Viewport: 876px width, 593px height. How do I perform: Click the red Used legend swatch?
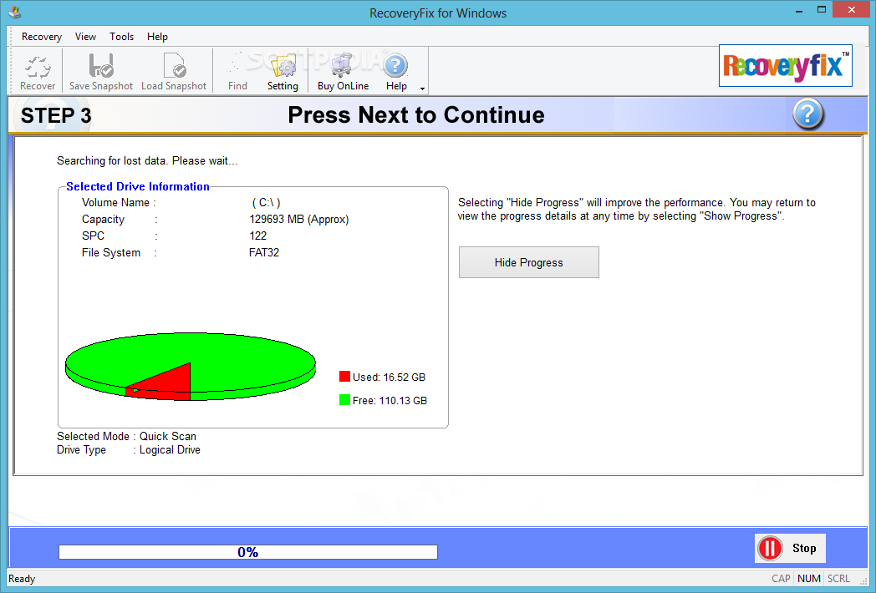tap(344, 377)
